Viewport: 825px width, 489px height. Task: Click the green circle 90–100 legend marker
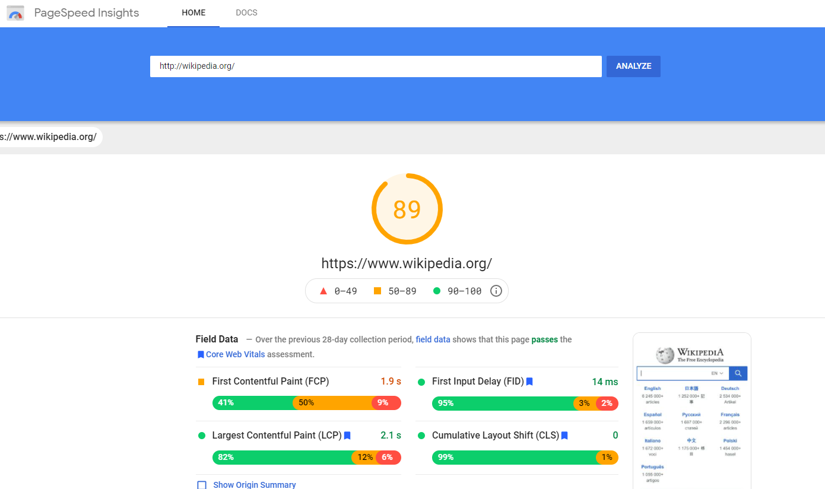(x=437, y=291)
